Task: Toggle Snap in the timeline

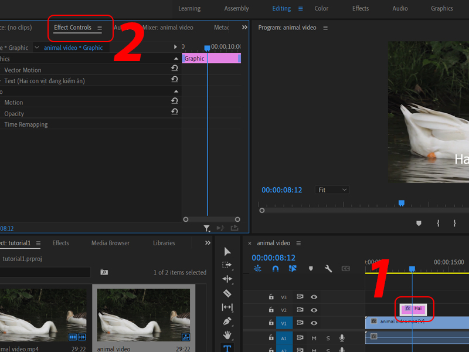Action: pos(276,268)
